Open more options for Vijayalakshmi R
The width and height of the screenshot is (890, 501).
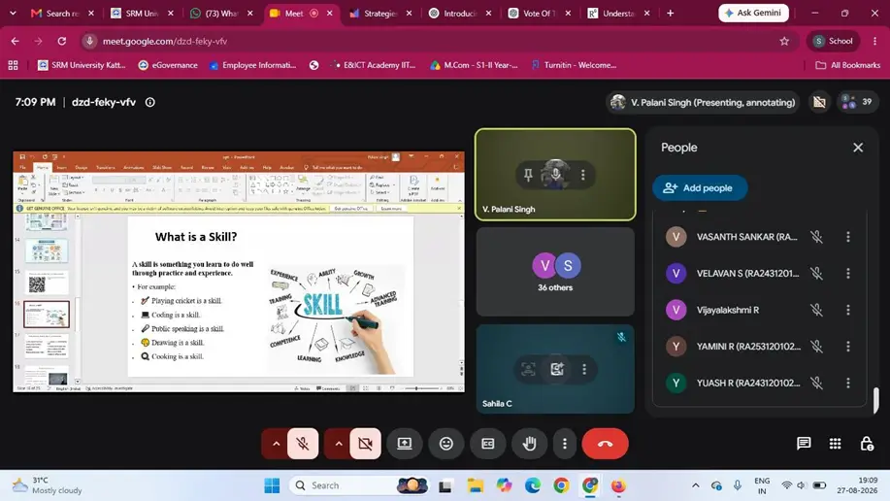point(848,310)
